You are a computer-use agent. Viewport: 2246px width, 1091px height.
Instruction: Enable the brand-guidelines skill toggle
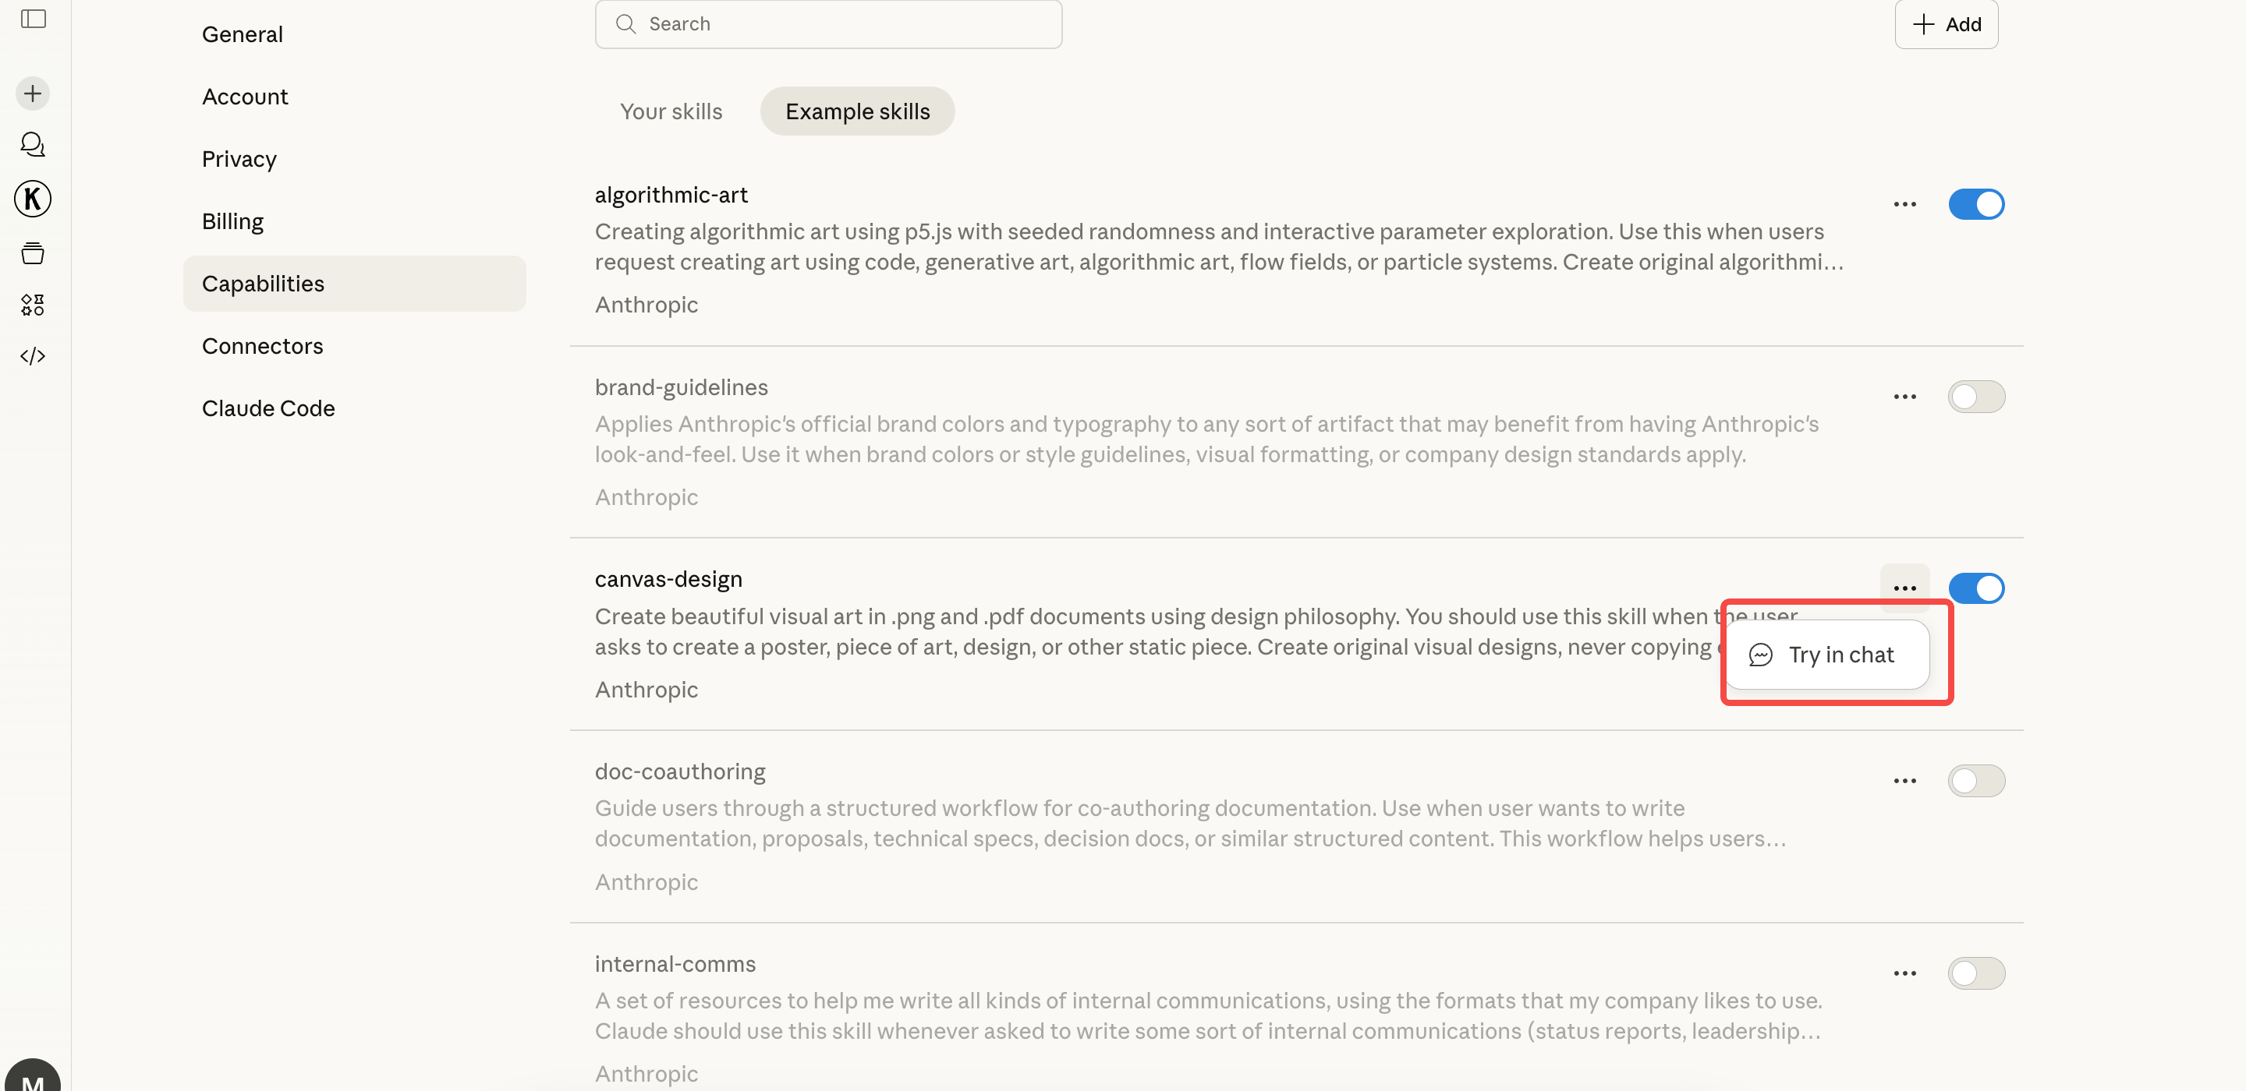coord(1975,397)
